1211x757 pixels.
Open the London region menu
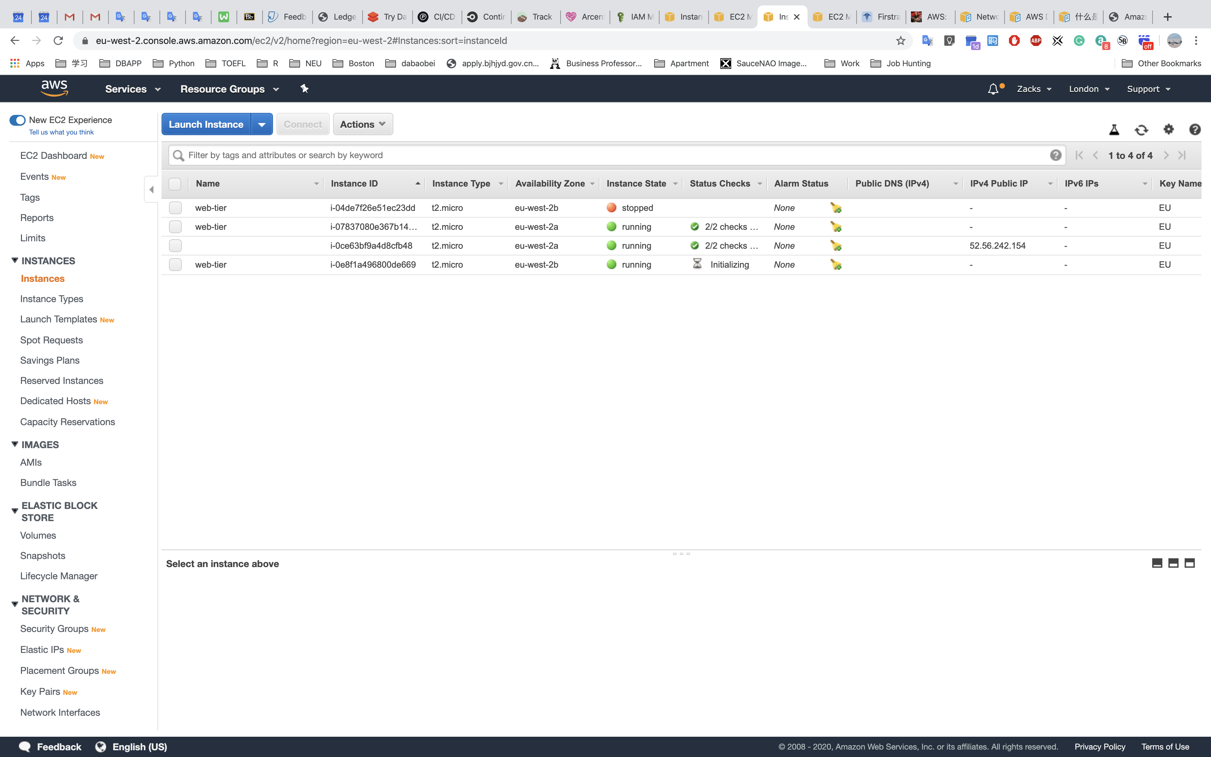pyautogui.click(x=1089, y=89)
